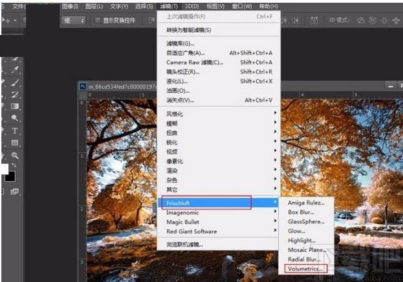
Task: Choose Amiga Rulez... in Frischluft submenu
Action: [x=306, y=202]
